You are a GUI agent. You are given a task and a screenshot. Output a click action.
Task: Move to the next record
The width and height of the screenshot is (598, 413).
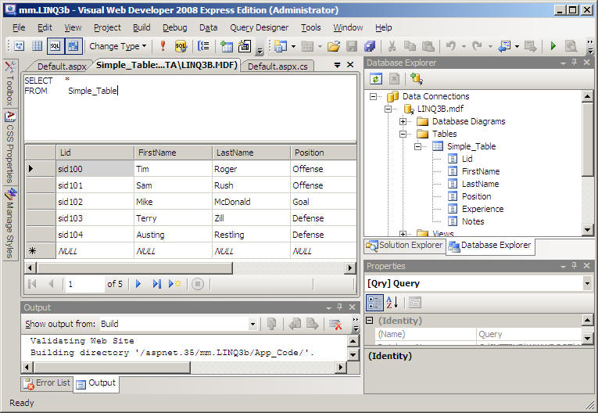coord(138,284)
